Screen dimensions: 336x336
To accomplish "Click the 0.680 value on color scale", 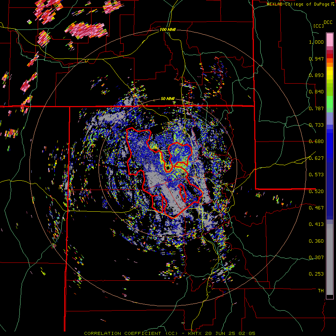I will 316,141.
